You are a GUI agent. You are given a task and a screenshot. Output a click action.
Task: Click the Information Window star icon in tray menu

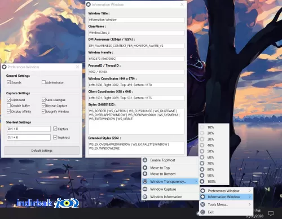coord(202,197)
